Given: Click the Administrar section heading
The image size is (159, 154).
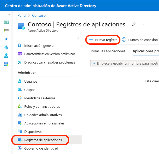Looking at the screenshot, I should click(27, 72).
